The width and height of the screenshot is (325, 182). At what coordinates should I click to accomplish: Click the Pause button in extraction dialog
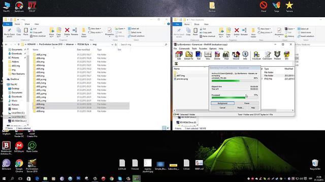coord(247,103)
